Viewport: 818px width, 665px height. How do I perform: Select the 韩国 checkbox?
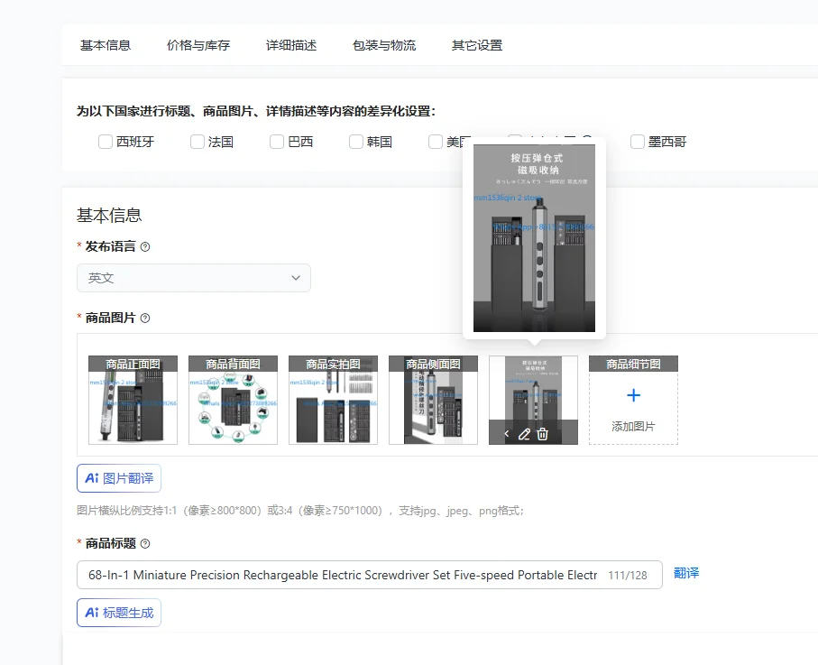[x=355, y=142]
